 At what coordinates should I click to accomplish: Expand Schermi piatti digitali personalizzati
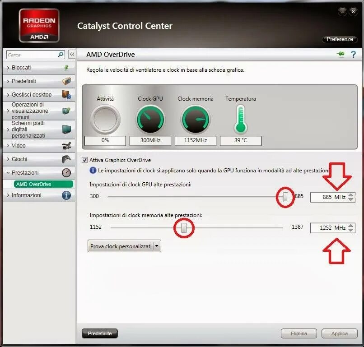(x=8, y=130)
